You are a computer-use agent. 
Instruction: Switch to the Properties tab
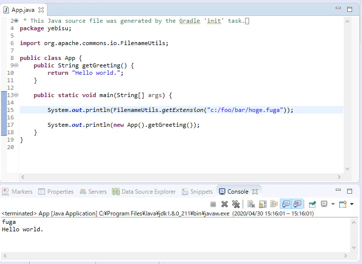click(55, 192)
